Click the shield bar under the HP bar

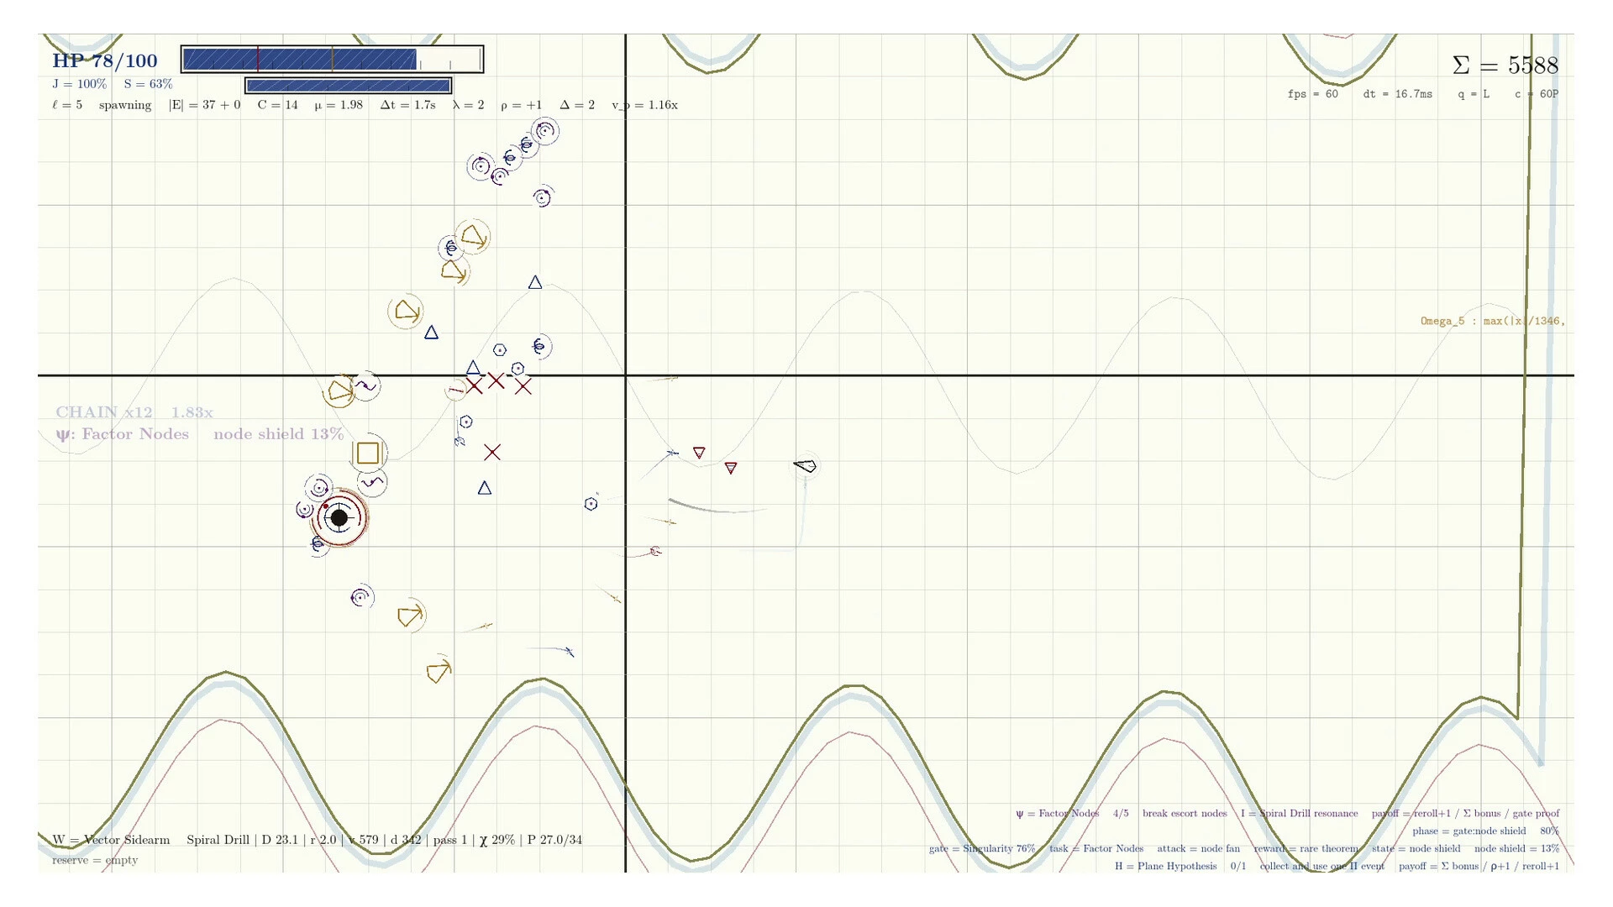click(x=349, y=86)
